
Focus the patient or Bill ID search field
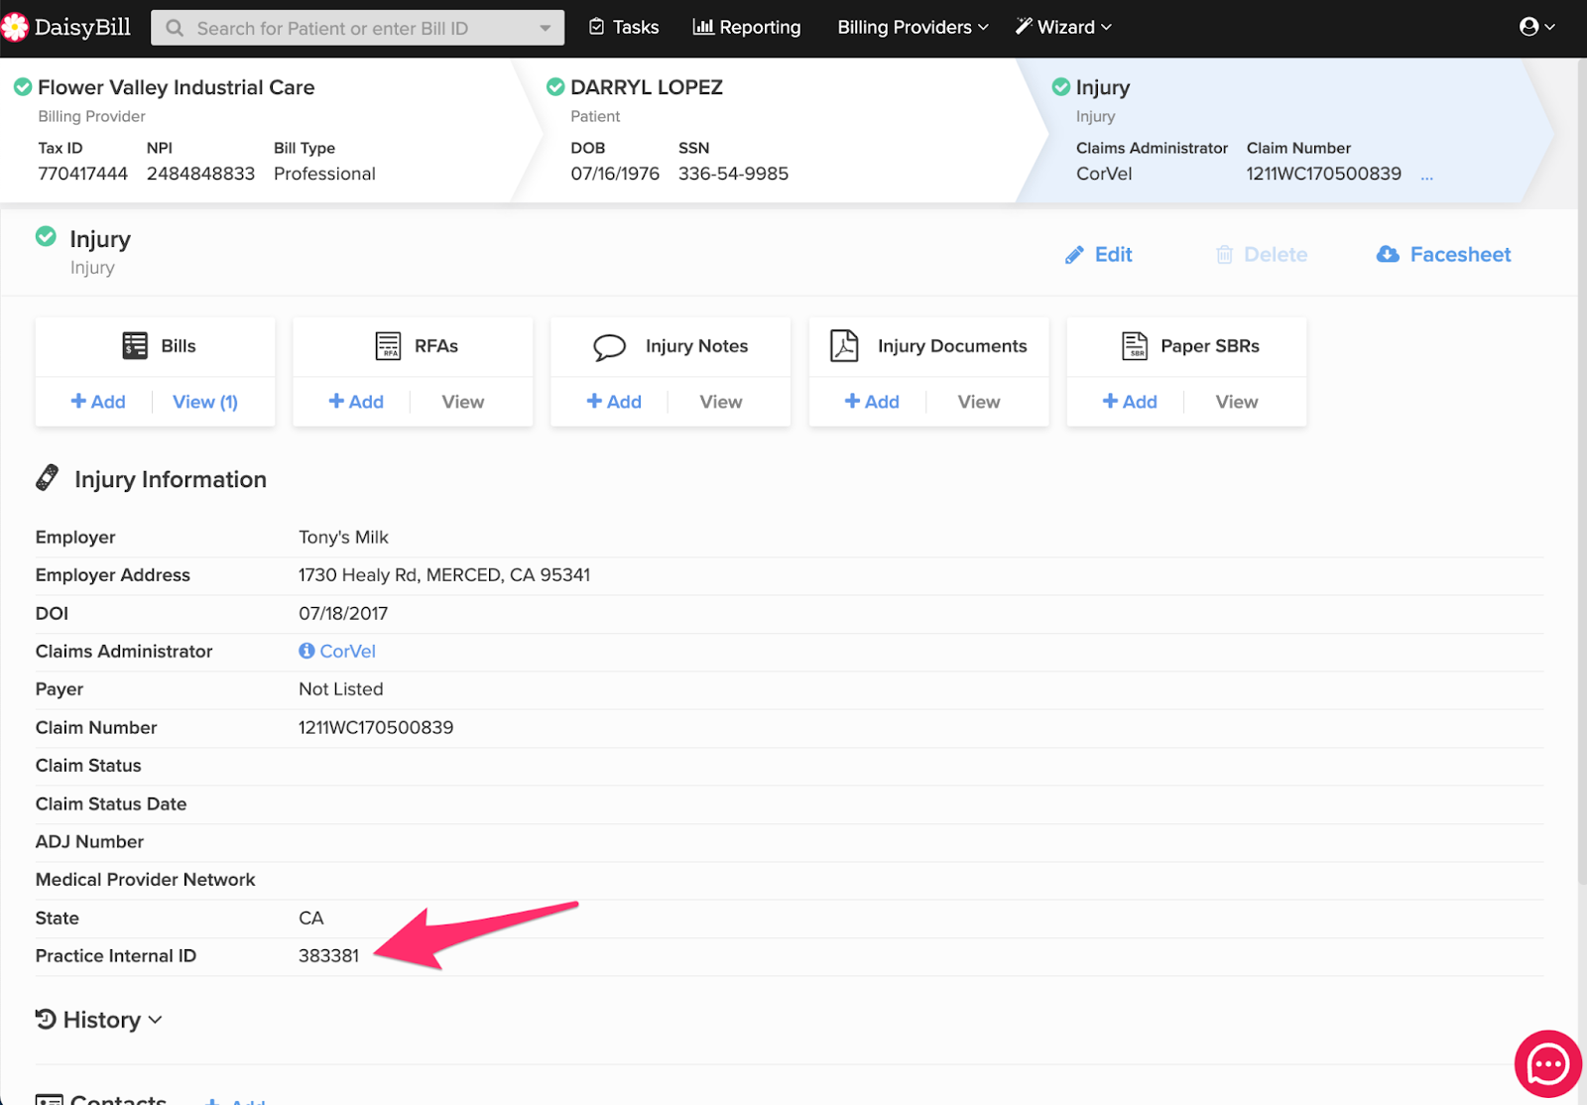point(357,28)
